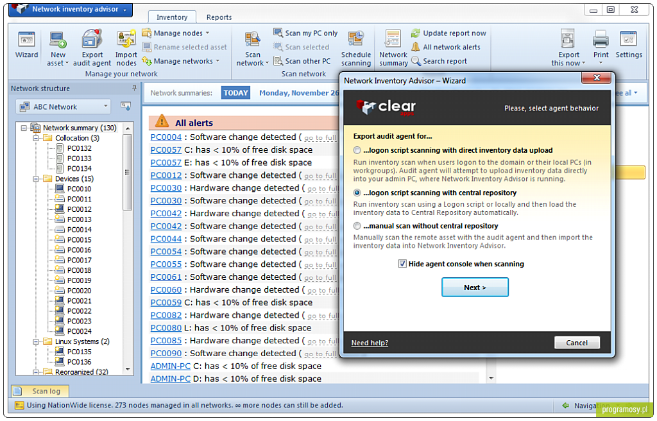Click the Print icon

coord(601,40)
